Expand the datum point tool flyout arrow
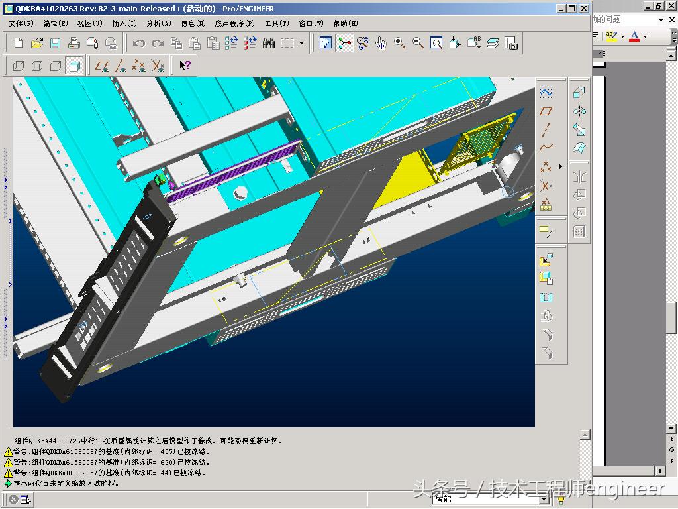Screen dimensions: 678x509 point(560,166)
